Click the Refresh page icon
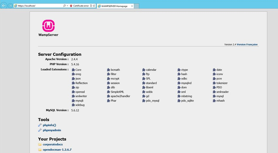 (94, 6)
